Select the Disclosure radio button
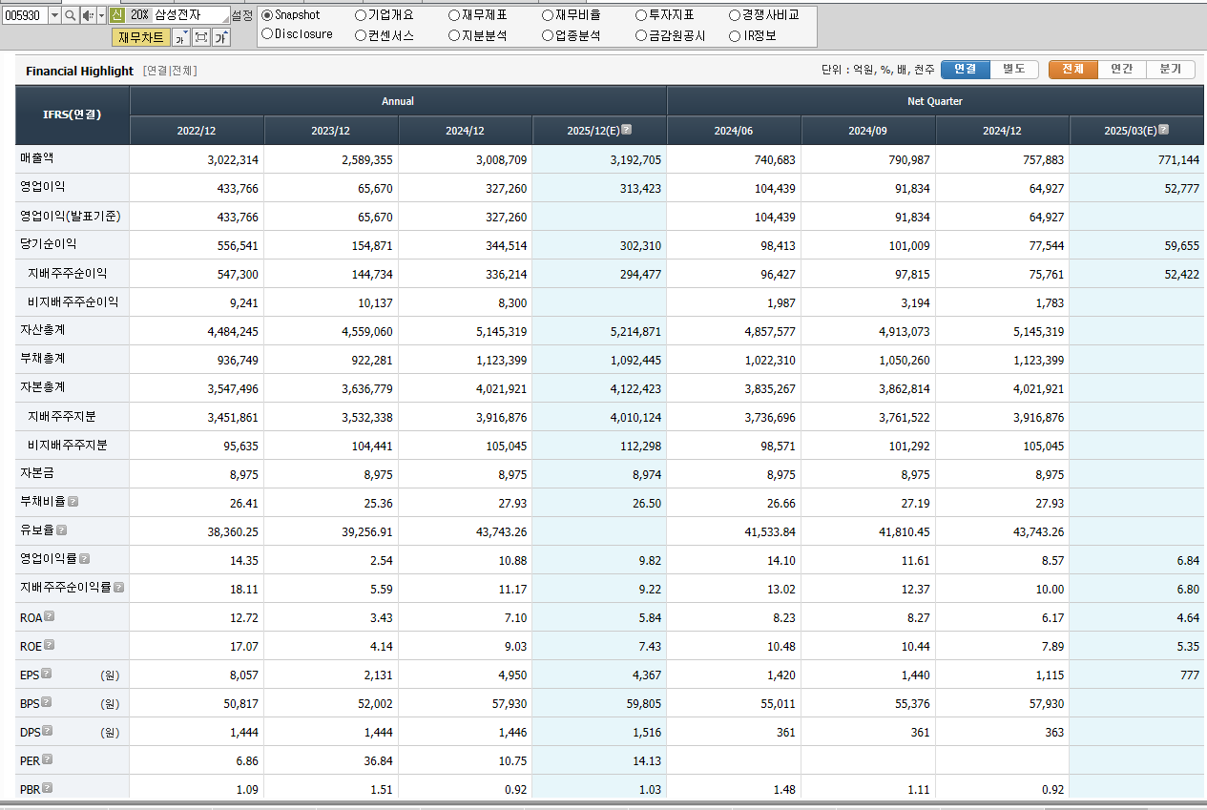This screenshot has width=1207, height=810. tap(267, 34)
